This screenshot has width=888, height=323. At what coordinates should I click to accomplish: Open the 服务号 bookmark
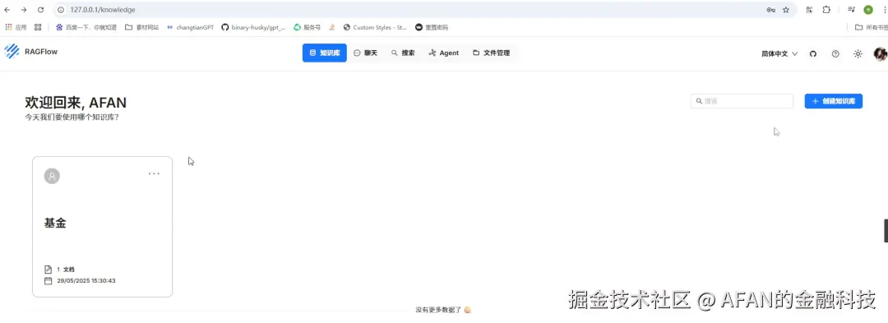point(307,27)
